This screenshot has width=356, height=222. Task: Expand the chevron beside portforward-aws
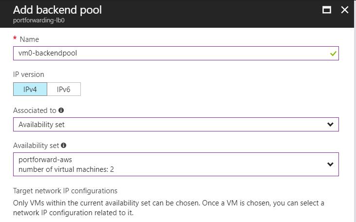pyautogui.click(x=330, y=164)
